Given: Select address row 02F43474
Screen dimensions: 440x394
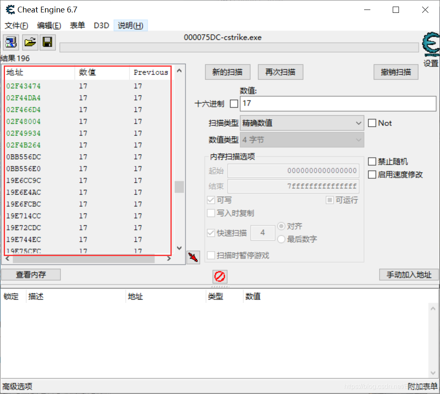Looking at the screenshot, I should coord(88,86).
